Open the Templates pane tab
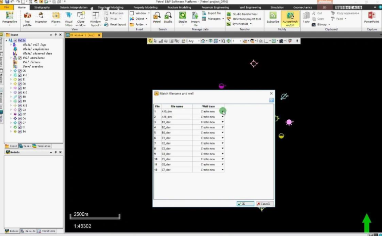Image resolution: width=382 pixels, height=236 pixels. pos(42,146)
